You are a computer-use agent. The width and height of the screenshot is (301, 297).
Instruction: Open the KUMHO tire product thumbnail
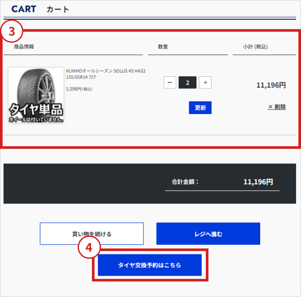[x=36, y=95]
